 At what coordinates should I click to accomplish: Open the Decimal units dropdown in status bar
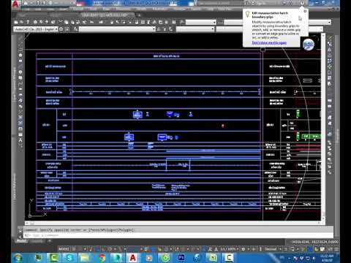click(272, 249)
